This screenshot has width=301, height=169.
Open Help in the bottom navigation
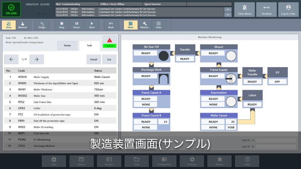[247, 161]
